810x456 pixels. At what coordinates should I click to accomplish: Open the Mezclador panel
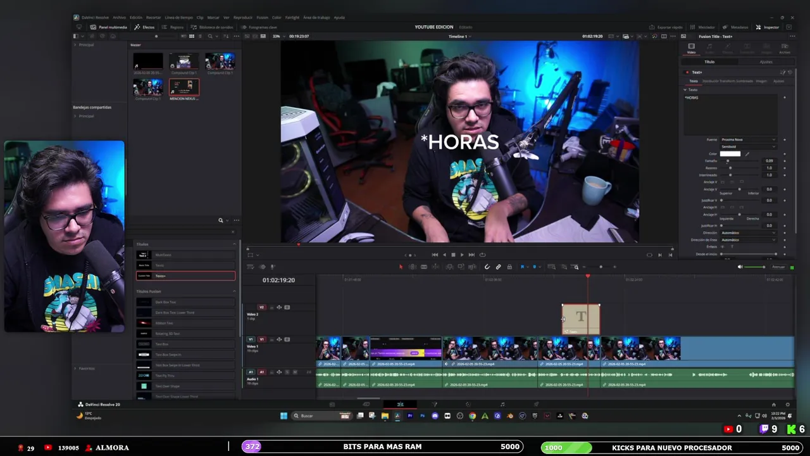[702, 27]
